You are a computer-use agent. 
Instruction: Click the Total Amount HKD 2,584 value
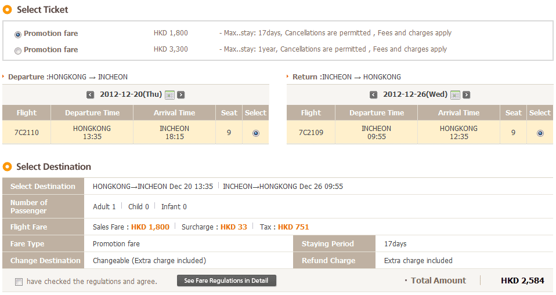tap(522, 281)
